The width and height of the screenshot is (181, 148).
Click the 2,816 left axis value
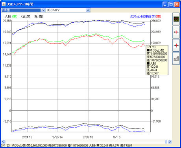click(8, 99)
